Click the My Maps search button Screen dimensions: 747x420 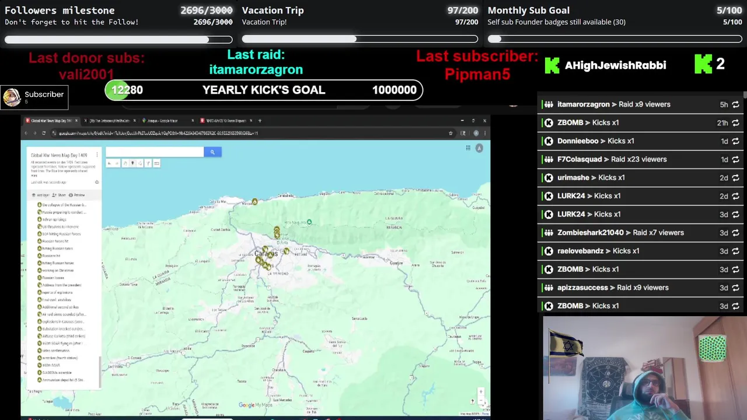point(212,152)
